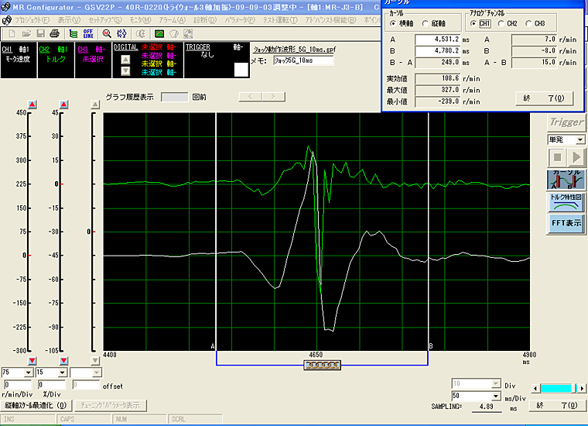Click the horizontal scrollbar right arrow
Viewport: 588px width, 426px height.
tap(582, 388)
